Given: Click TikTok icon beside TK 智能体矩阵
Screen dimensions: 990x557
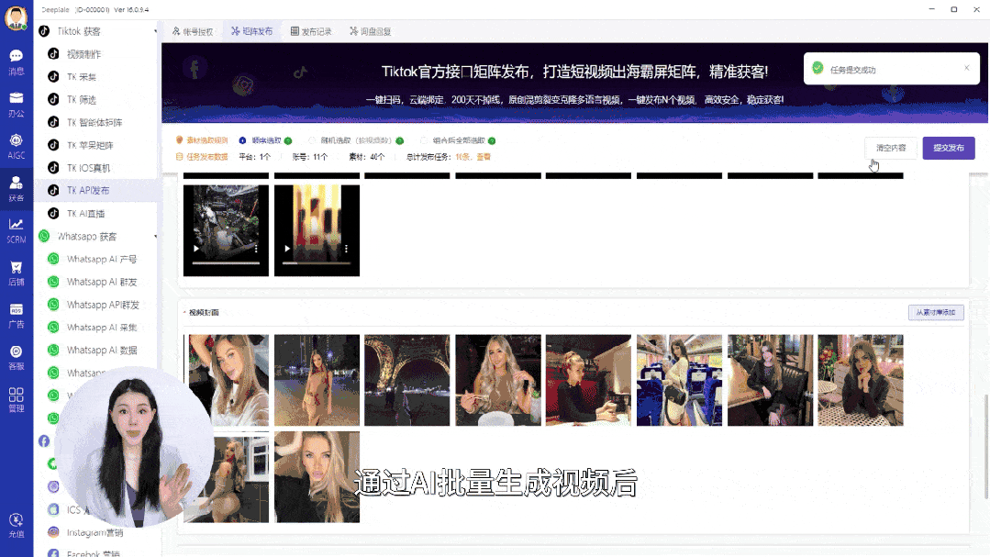Looking at the screenshot, I should 53,123.
